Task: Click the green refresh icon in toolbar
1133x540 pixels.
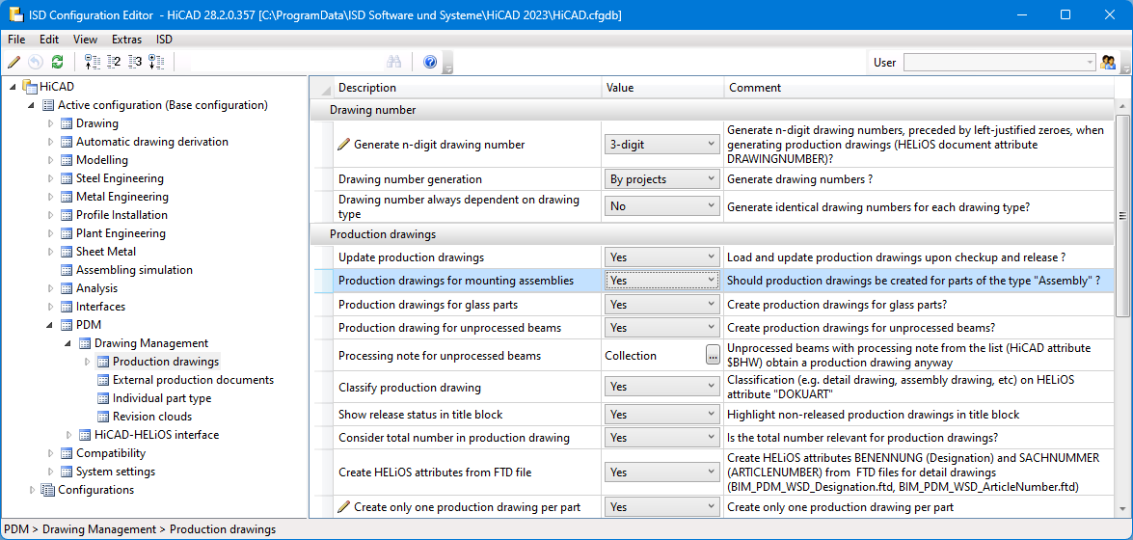Action: [x=58, y=62]
